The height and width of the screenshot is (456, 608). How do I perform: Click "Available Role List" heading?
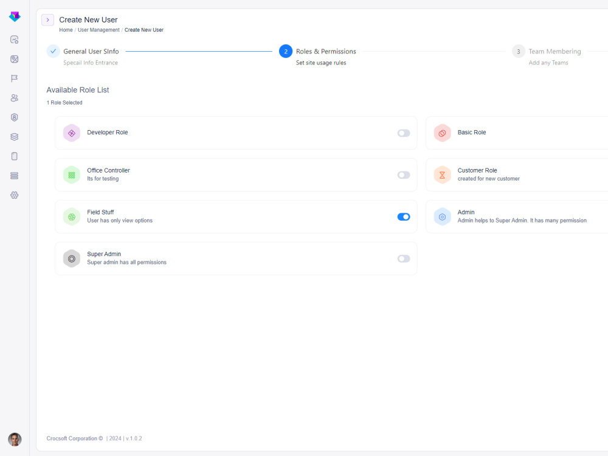(78, 90)
